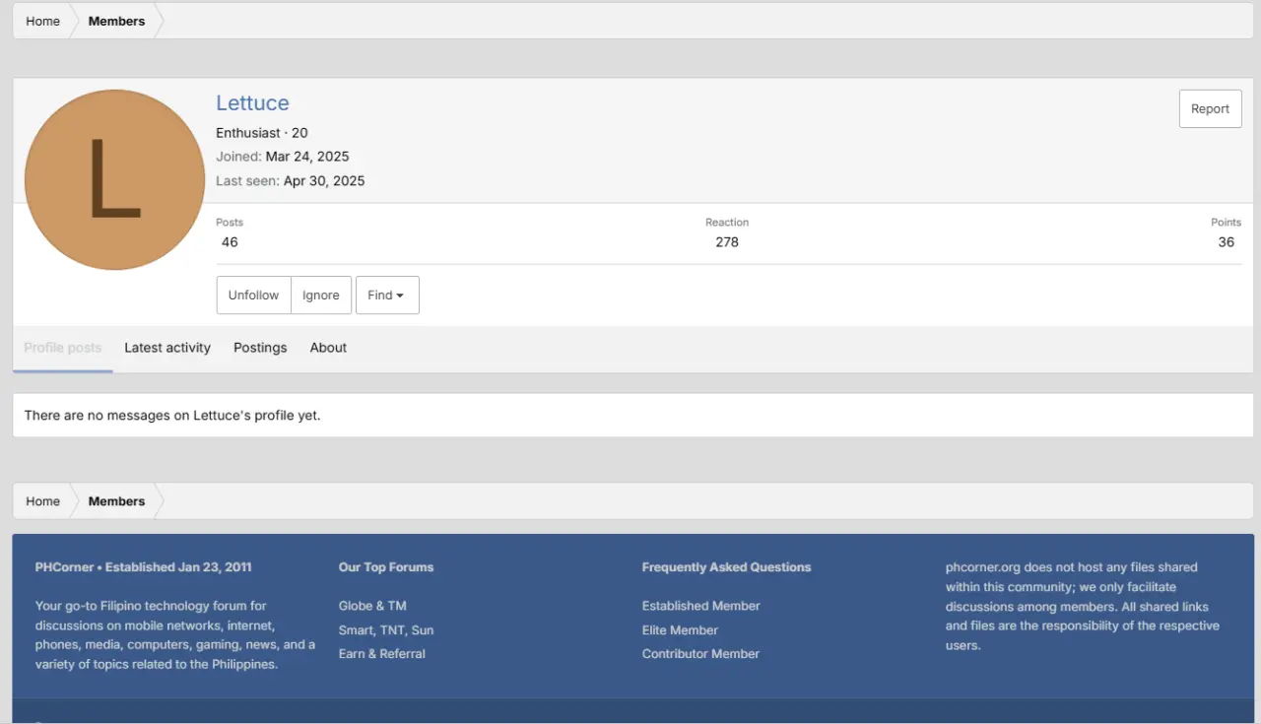The height and width of the screenshot is (724, 1261).
Task: Click the Enthusiast · 20 title text
Action: pyautogui.click(x=262, y=133)
